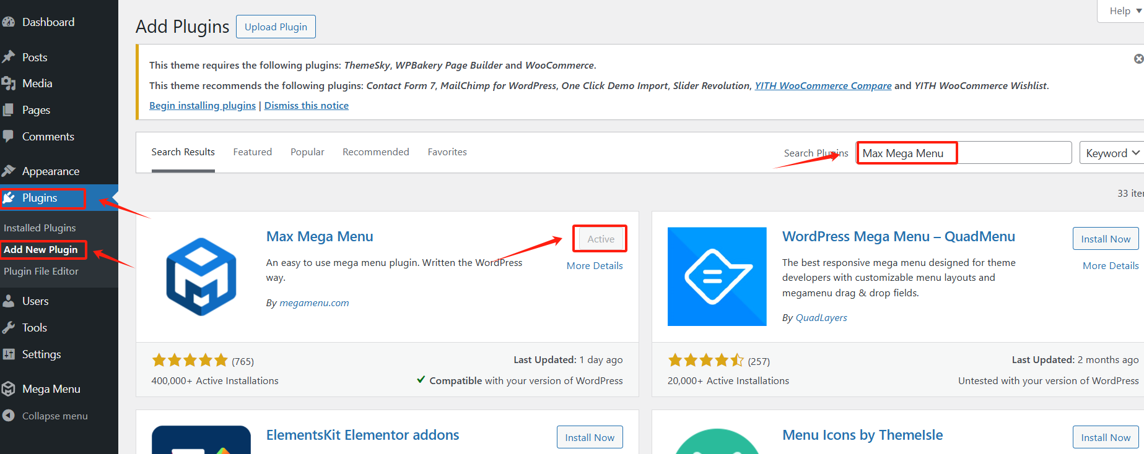Viewport: 1144px width, 454px height.
Task: Open ElementsKit Elementor addons title
Action: (x=363, y=435)
